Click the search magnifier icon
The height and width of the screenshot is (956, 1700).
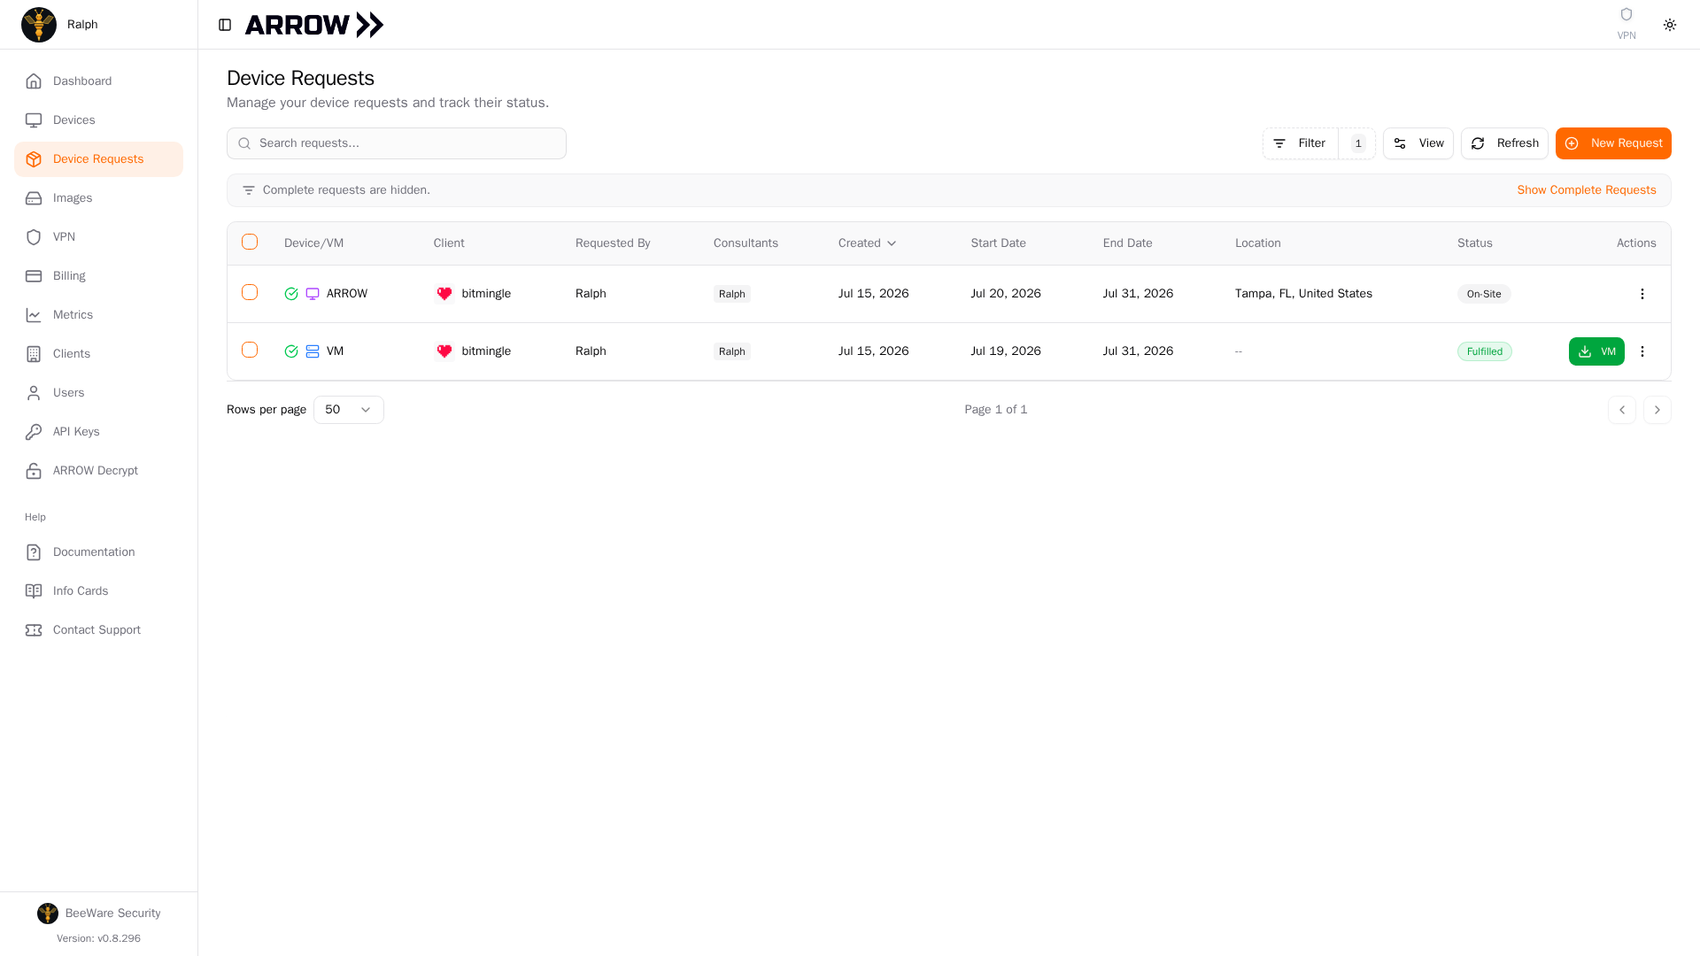coord(245,143)
